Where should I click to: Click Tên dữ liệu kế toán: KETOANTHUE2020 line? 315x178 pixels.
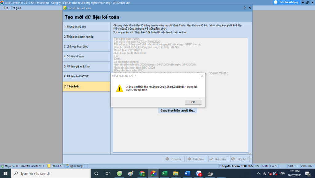(137, 42)
